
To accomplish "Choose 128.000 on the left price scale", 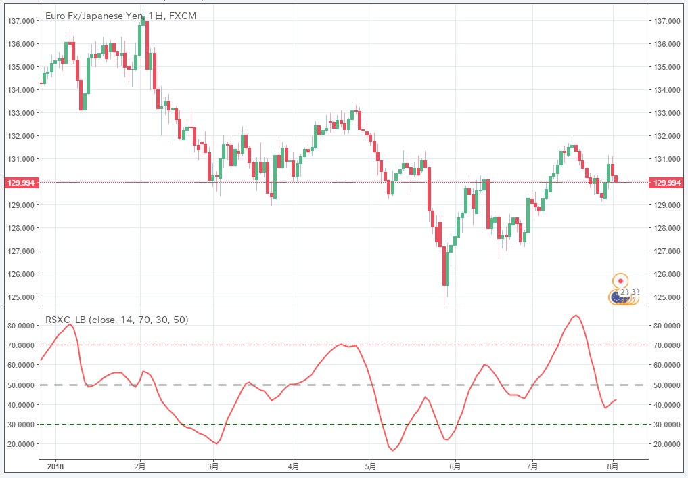I will coord(21,227).
